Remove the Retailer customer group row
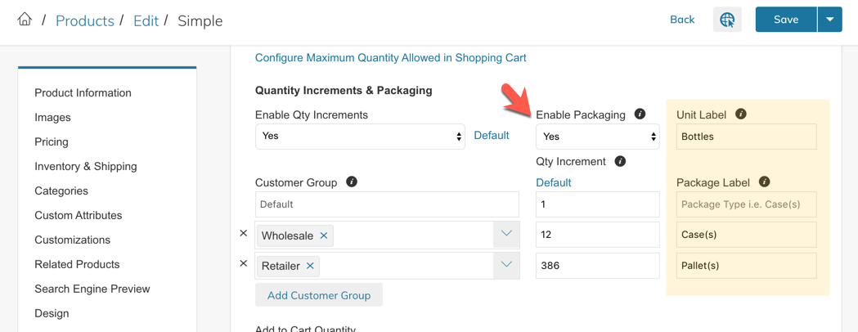858x332 pixels. [244, 263]
